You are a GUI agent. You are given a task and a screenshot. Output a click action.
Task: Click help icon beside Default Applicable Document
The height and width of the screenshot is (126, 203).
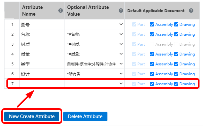(x=191, y=11)
